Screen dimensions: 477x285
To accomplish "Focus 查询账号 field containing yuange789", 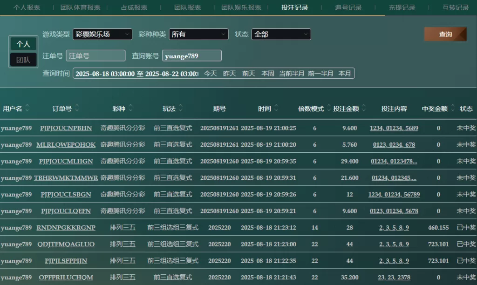I will point(191,56).
